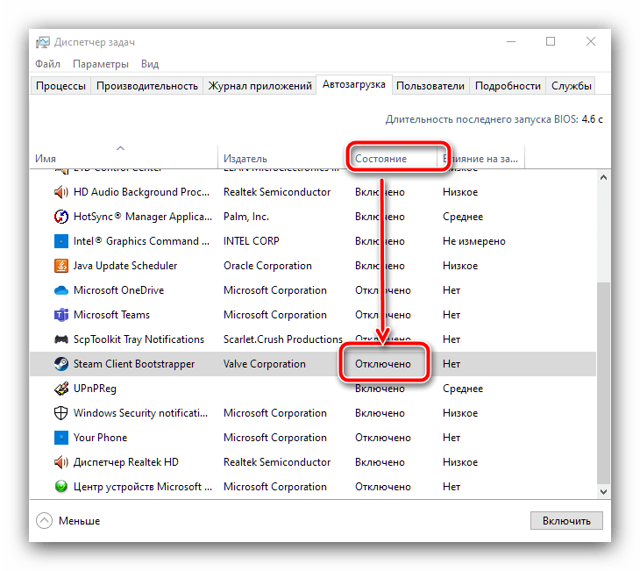Switch to the Пользователи tab
The image size is (640, 571).
point(430,86)
